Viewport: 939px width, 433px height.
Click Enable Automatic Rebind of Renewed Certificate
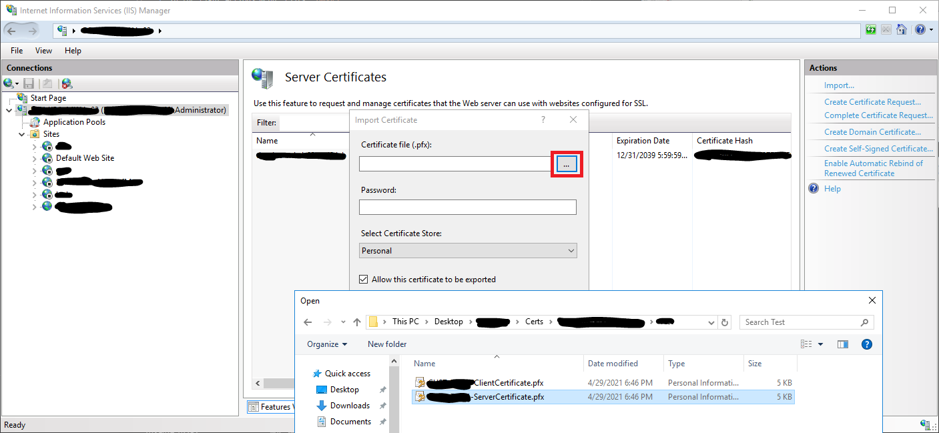pos(874,168)
